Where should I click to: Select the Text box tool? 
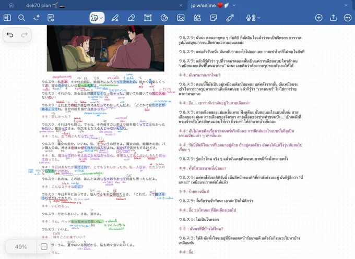pos(148,18)
